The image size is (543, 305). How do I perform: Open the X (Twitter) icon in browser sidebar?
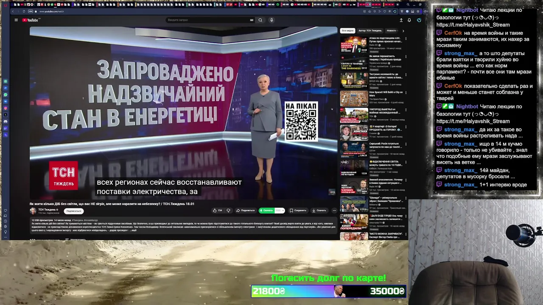coord(6,115)
